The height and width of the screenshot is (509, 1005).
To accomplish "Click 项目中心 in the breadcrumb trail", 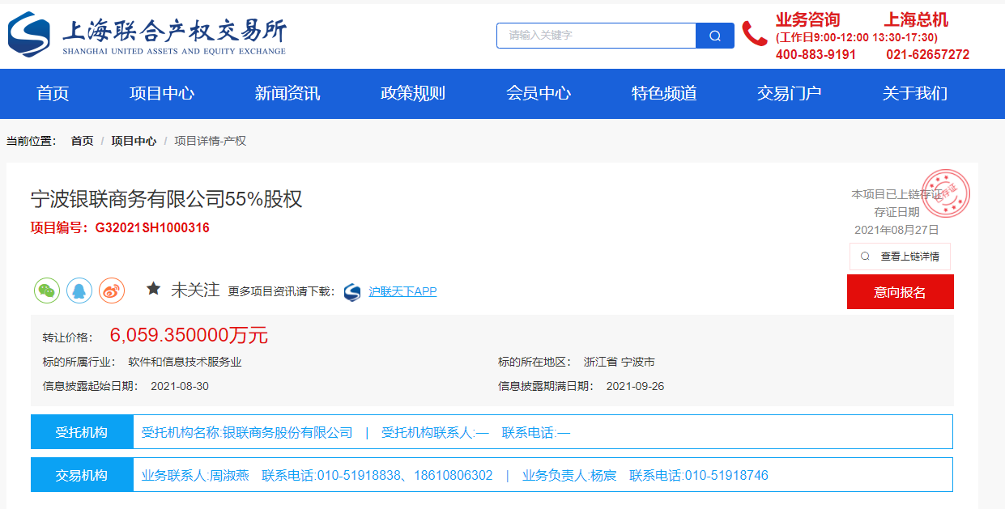I will click(134, 141).
